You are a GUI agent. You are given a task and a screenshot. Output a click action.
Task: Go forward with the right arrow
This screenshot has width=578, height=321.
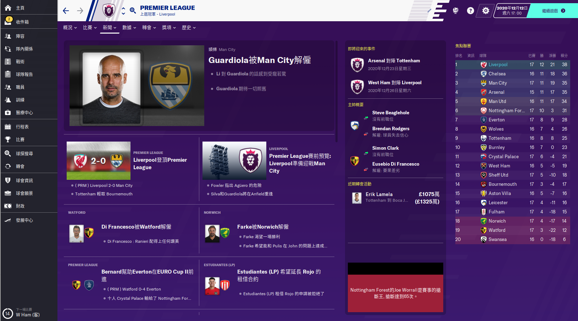80,11
